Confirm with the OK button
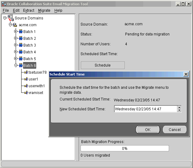 pos(148,129)
